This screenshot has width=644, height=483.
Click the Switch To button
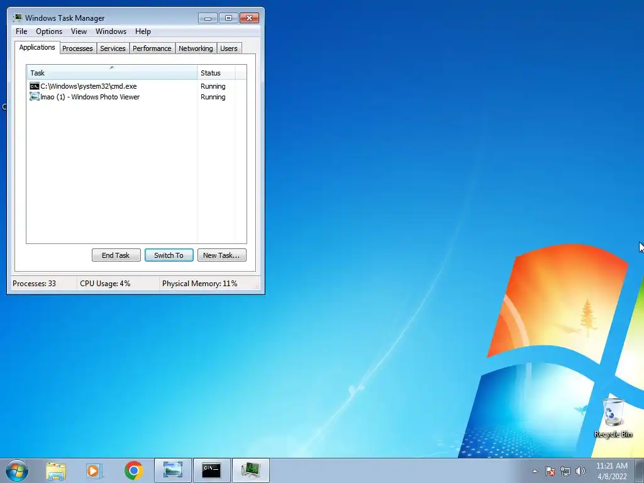point(169,255)
